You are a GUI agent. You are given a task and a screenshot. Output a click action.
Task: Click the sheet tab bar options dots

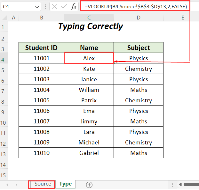click(x=172, y=185)
